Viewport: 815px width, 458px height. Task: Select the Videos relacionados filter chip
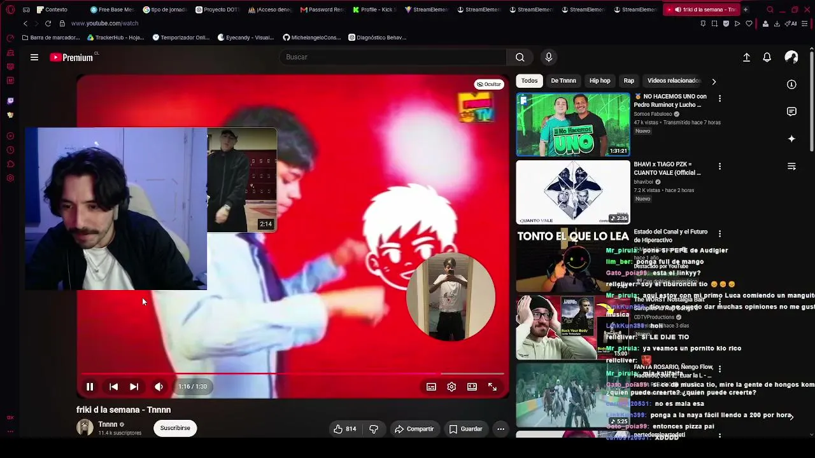673,81
